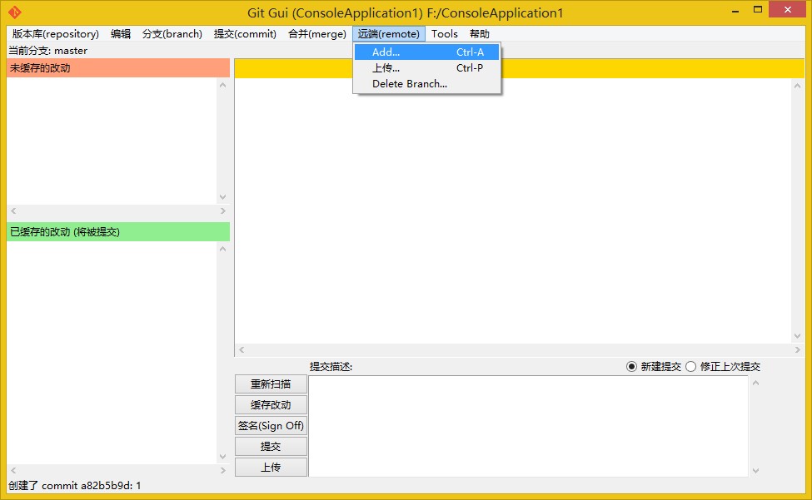The image size is (812, 500).
Task: Click up arrow of staged list scrollbar
Action: click(x=222, y=250)
